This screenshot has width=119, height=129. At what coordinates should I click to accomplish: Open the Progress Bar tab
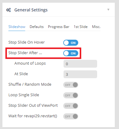click(x=59, y=27)
